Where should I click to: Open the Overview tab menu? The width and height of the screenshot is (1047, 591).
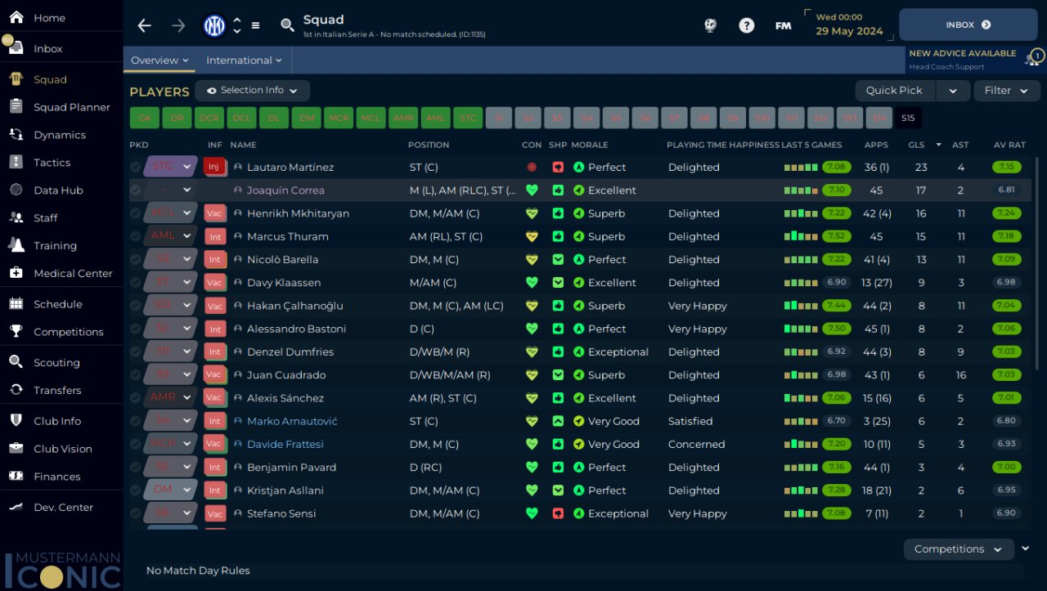tap(160, 60)
